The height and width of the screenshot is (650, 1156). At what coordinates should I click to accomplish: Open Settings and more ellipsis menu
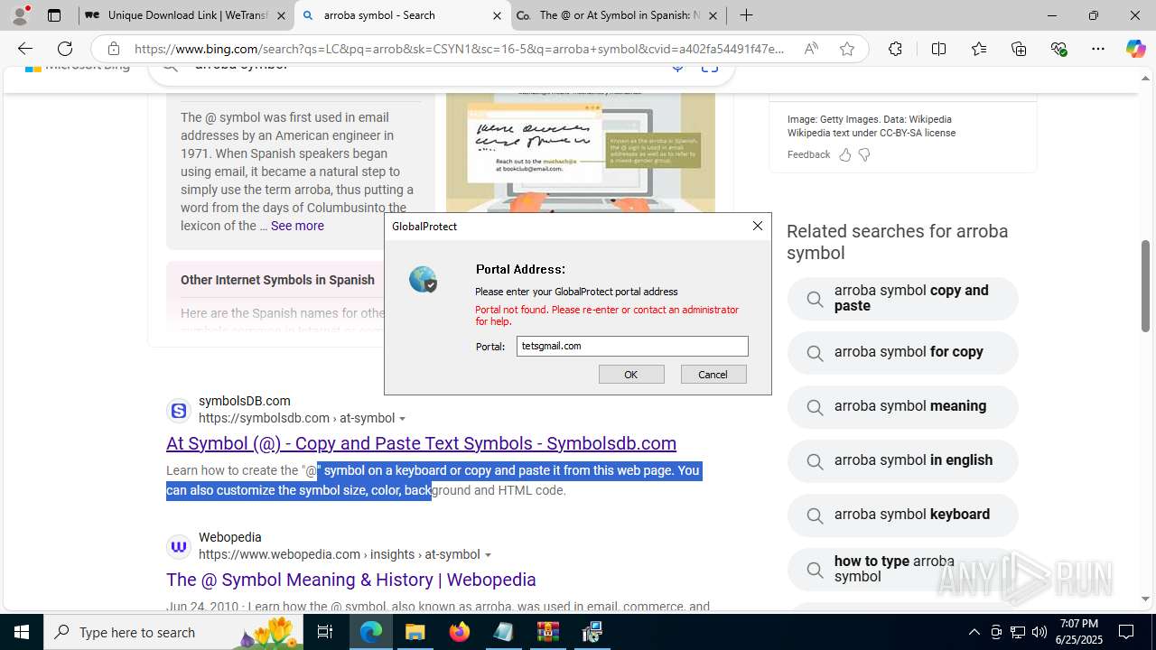pos(1098,49)
